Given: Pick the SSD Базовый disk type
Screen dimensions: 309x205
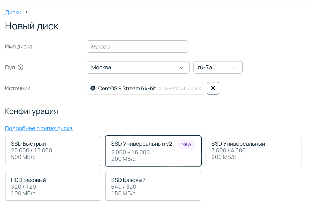Looking at the screenshot, I should [153, 186].
